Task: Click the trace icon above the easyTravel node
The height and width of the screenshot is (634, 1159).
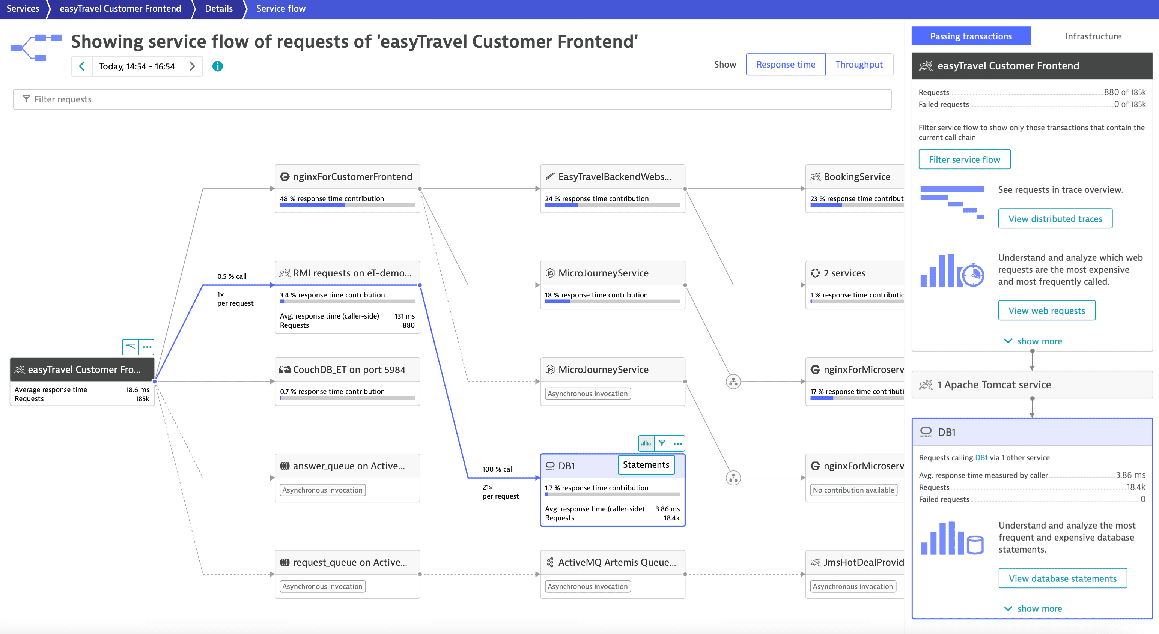Action: [131, 347]
